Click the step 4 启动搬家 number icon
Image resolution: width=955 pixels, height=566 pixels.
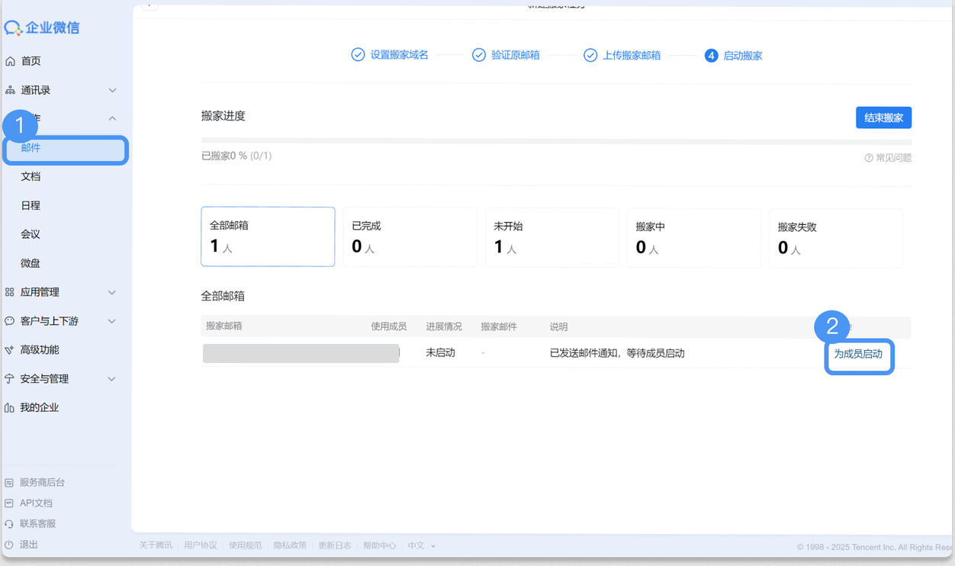712,56
